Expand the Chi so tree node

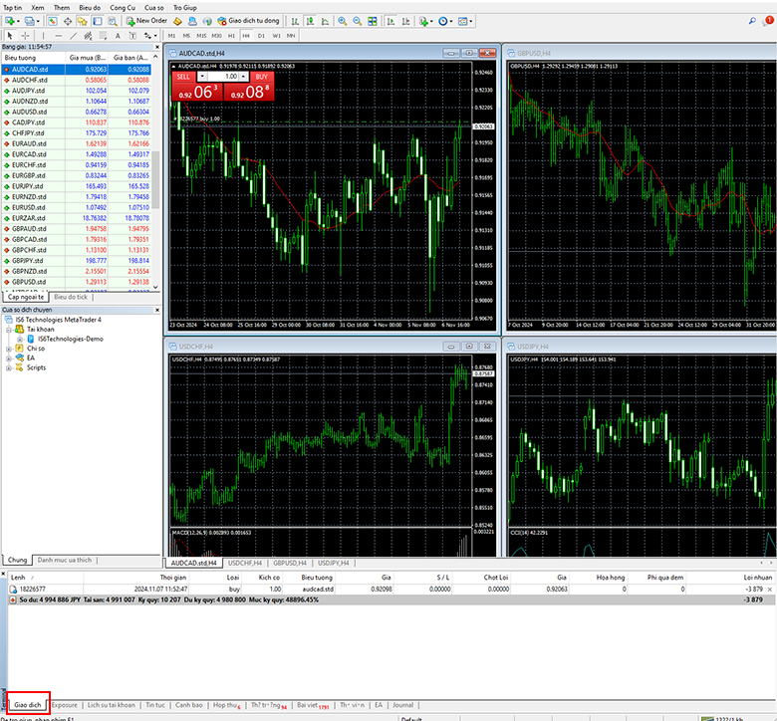tap(8, 349)
